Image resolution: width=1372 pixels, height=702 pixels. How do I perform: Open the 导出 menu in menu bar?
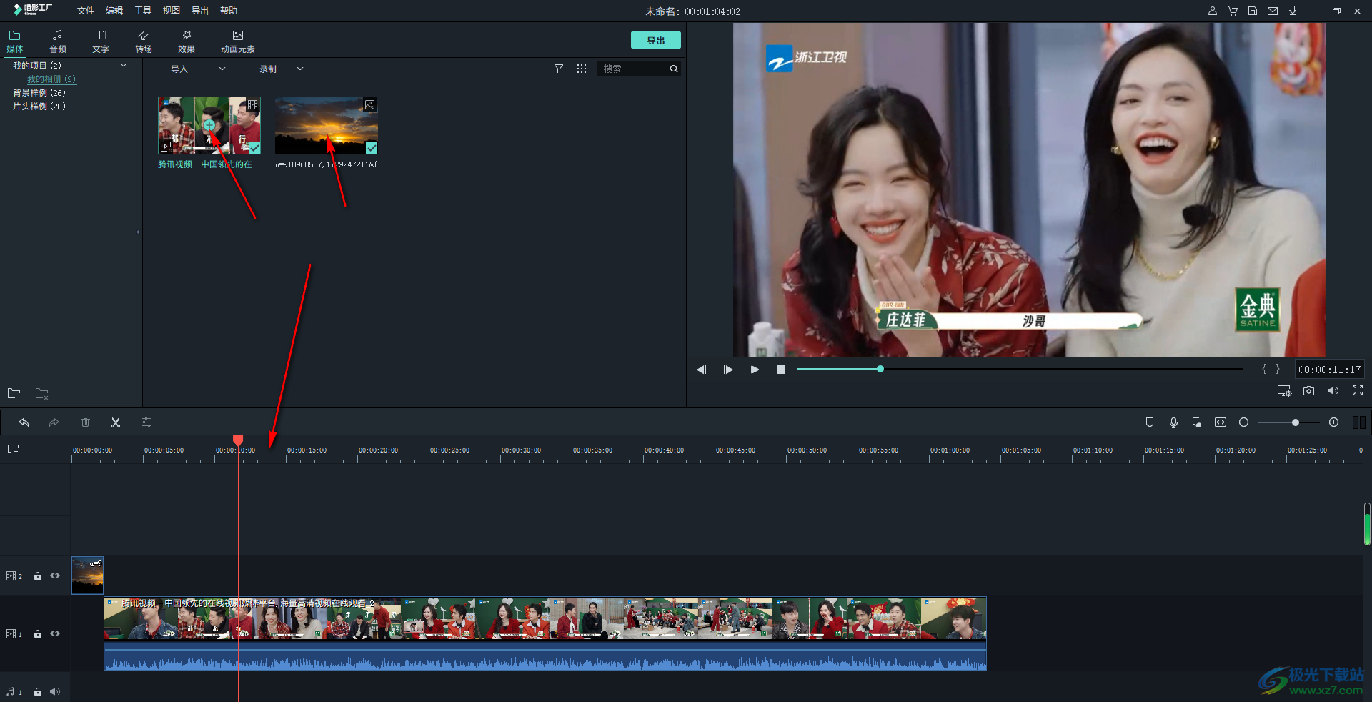[x=200, y=11]
